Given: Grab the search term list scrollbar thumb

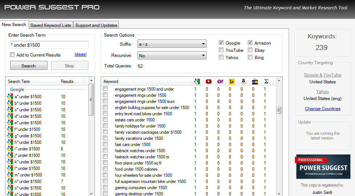Looking at the screenshot, I should pos(91,100).
